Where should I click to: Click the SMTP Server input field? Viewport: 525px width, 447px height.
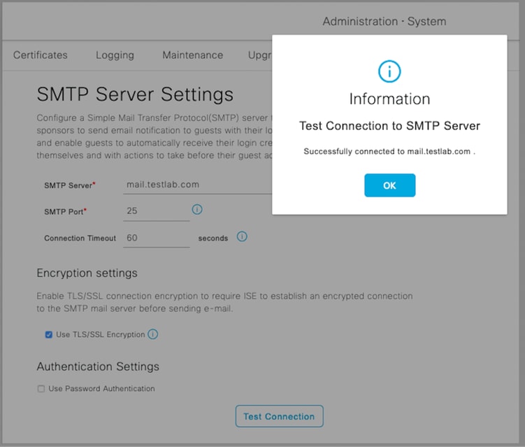[198, 185]
